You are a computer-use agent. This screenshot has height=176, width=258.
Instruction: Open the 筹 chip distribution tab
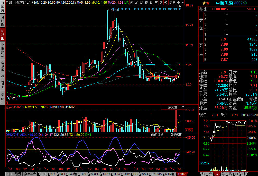[224, 174]
